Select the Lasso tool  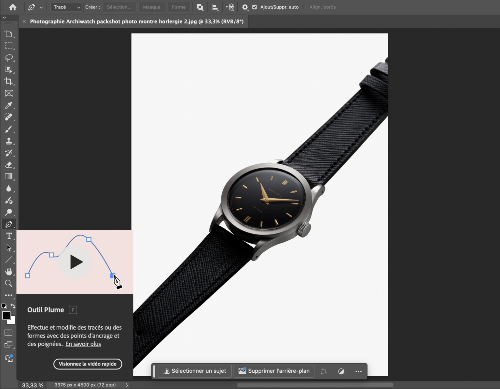(9, 58)
